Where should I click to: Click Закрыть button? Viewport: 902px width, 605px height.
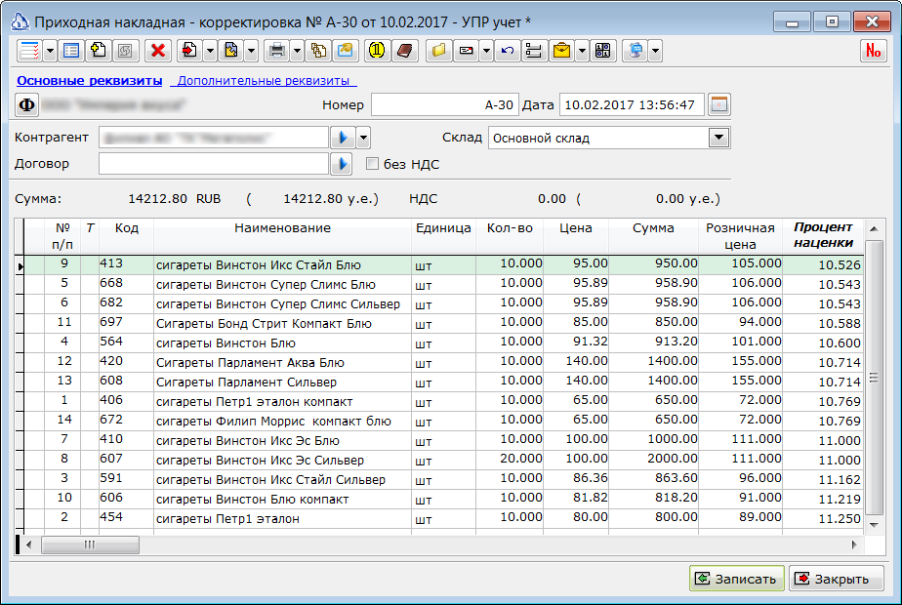coord(837,579)
